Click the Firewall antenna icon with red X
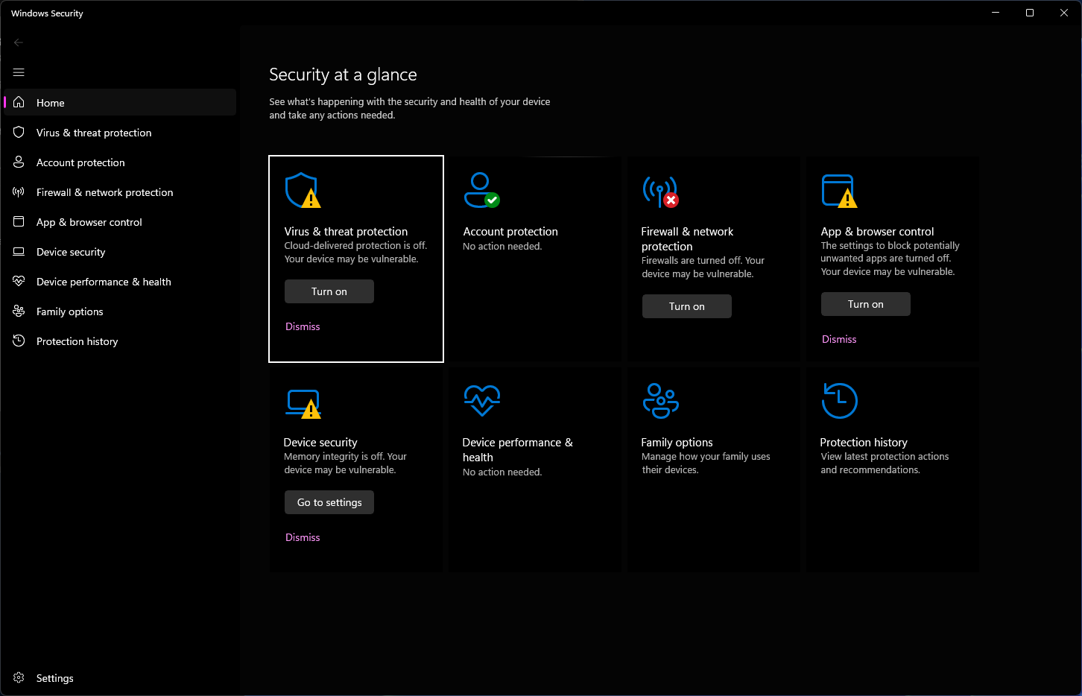The width and height of the screenshot is (1082, 696). 660,192
